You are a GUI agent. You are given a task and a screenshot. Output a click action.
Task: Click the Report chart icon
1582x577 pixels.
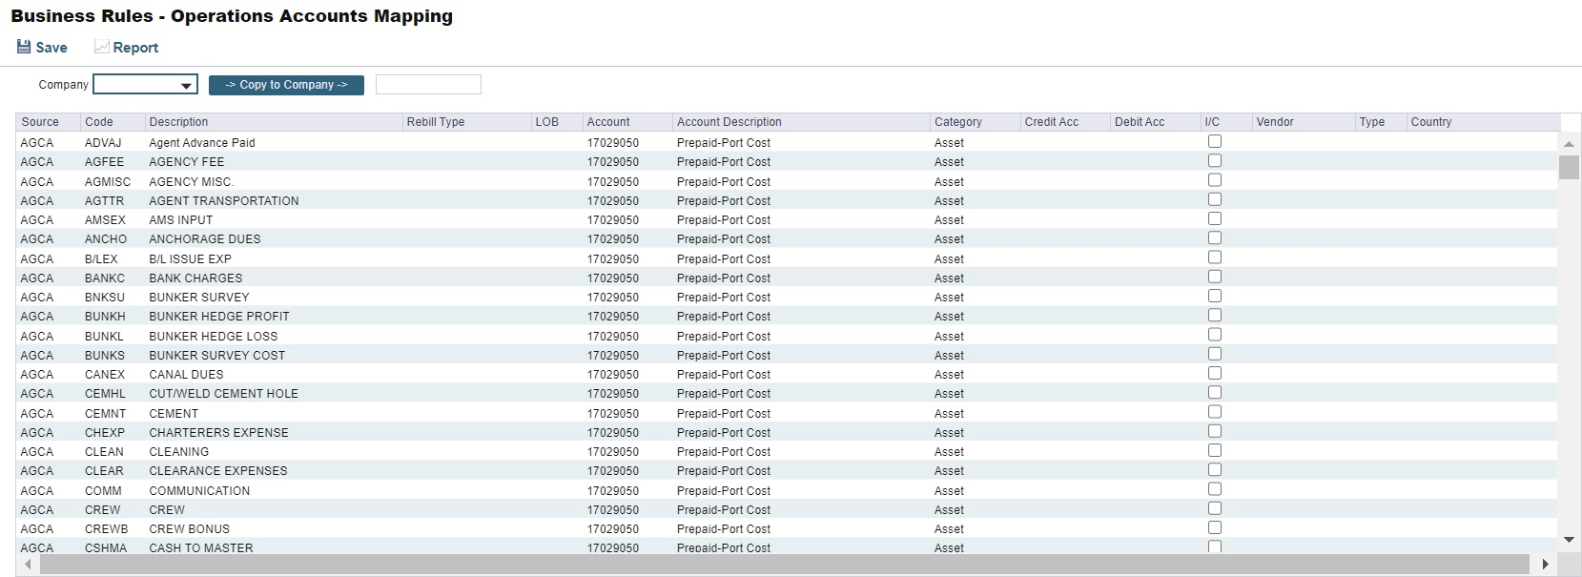click(101, 47)
